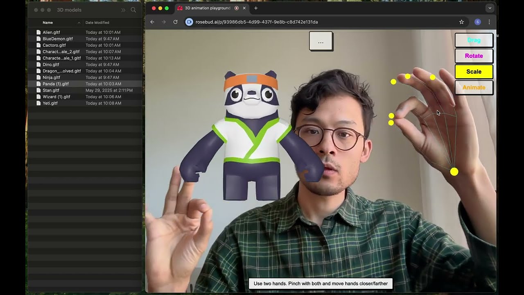Sort by Date Modified column header

coord(97,23)
